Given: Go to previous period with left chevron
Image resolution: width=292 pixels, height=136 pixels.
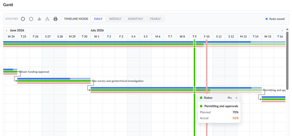Looking at the screenshot, I should click(7, 30).
